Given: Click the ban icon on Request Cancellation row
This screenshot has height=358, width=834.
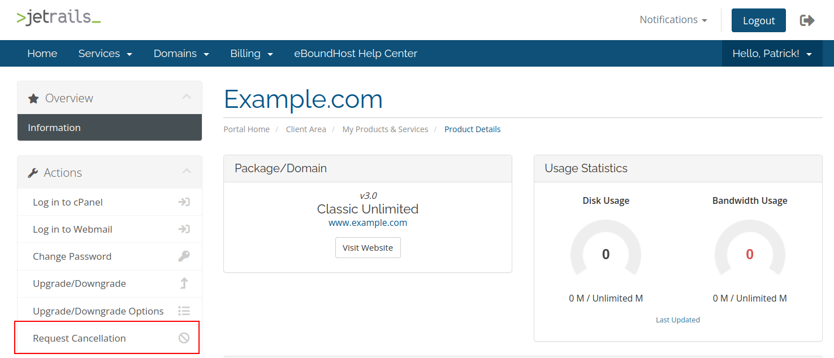Looking at the screenshot, I should (184, 338).
